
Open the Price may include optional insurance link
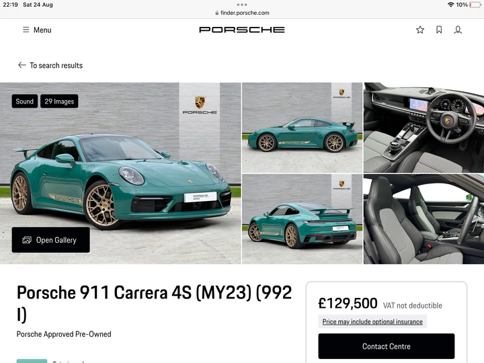(x=372, y=321)
